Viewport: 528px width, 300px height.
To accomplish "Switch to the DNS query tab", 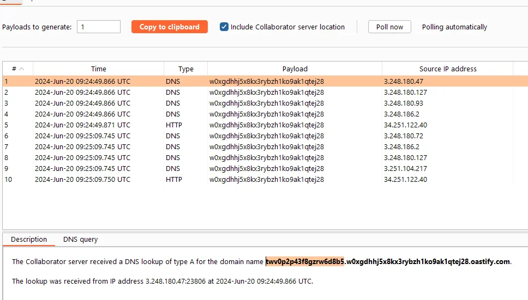I will 81,239.
